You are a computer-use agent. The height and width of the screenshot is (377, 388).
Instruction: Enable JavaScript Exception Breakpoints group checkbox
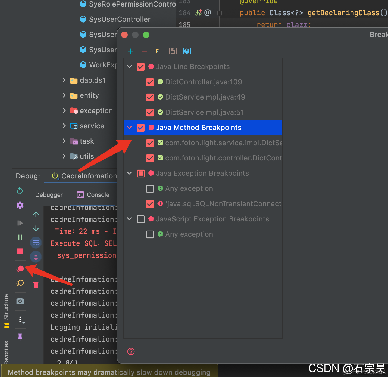(141, 219)
